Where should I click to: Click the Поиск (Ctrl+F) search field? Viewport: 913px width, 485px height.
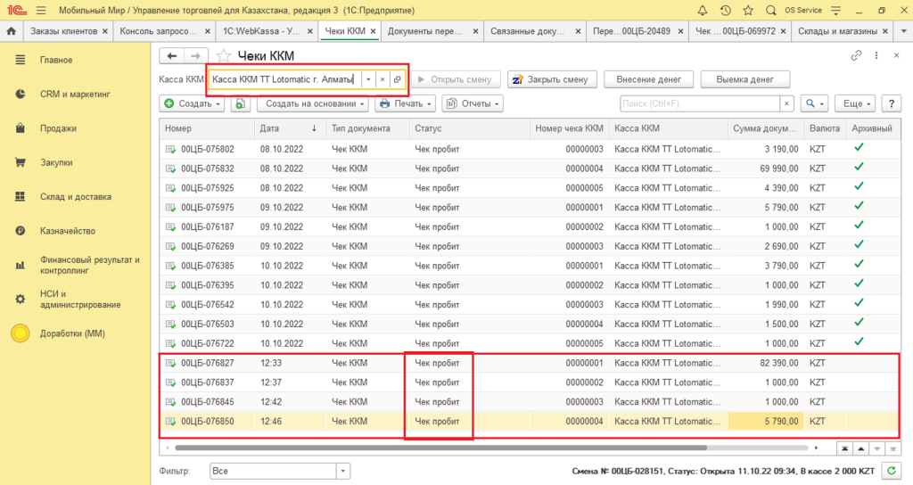tap(700, 103)
